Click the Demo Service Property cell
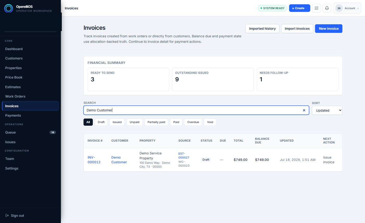The image size is (365, 223). pos(155,160)
